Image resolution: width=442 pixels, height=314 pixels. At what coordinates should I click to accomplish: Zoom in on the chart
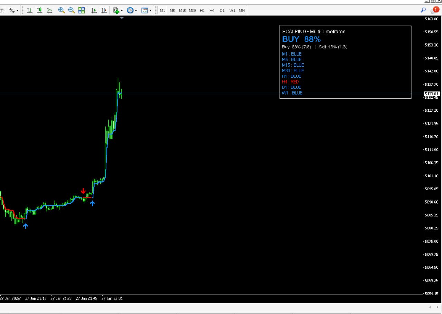coord(61,10)
